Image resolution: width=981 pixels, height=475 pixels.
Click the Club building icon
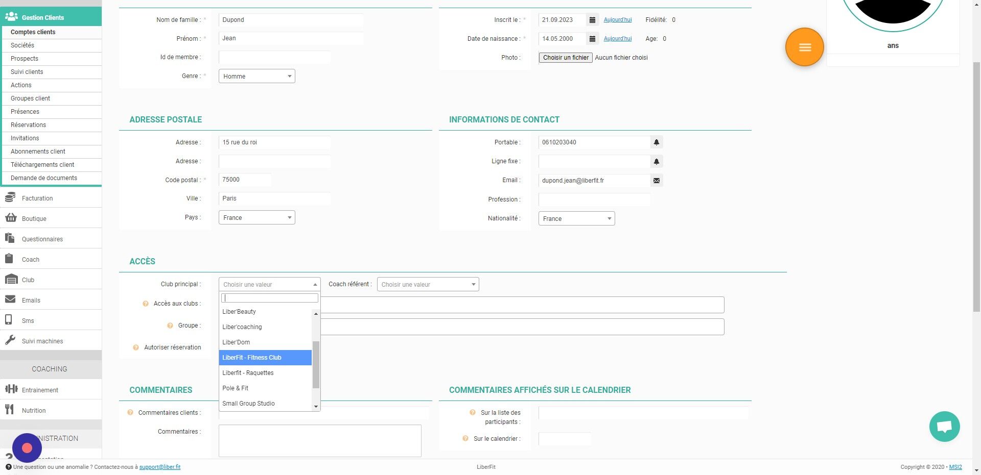coord(11,280)
